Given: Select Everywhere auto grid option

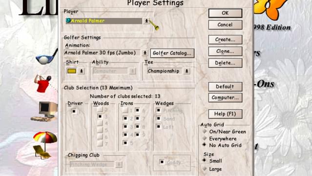Looking at the screenshot, I should point(205,138).
